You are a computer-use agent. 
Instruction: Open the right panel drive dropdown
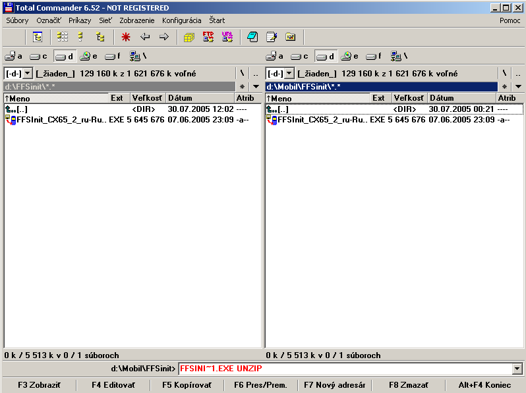click(x=289, y=73)
